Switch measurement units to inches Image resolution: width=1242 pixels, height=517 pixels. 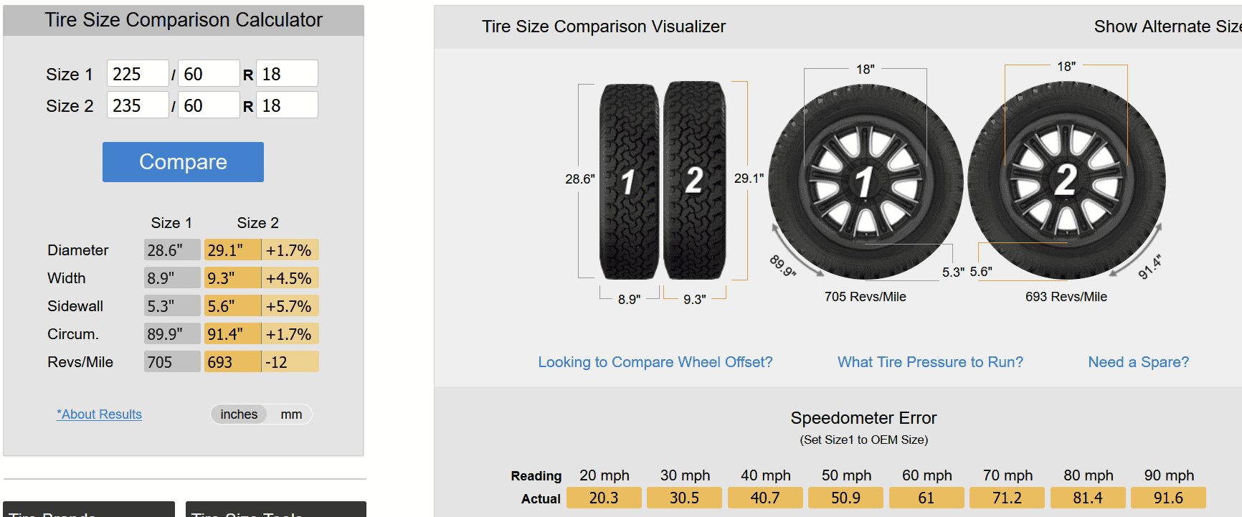coord(239,414)
